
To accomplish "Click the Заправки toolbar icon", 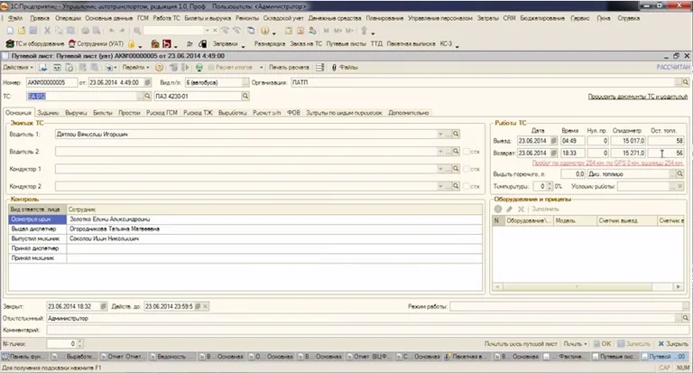I will [x=223, y=42].
